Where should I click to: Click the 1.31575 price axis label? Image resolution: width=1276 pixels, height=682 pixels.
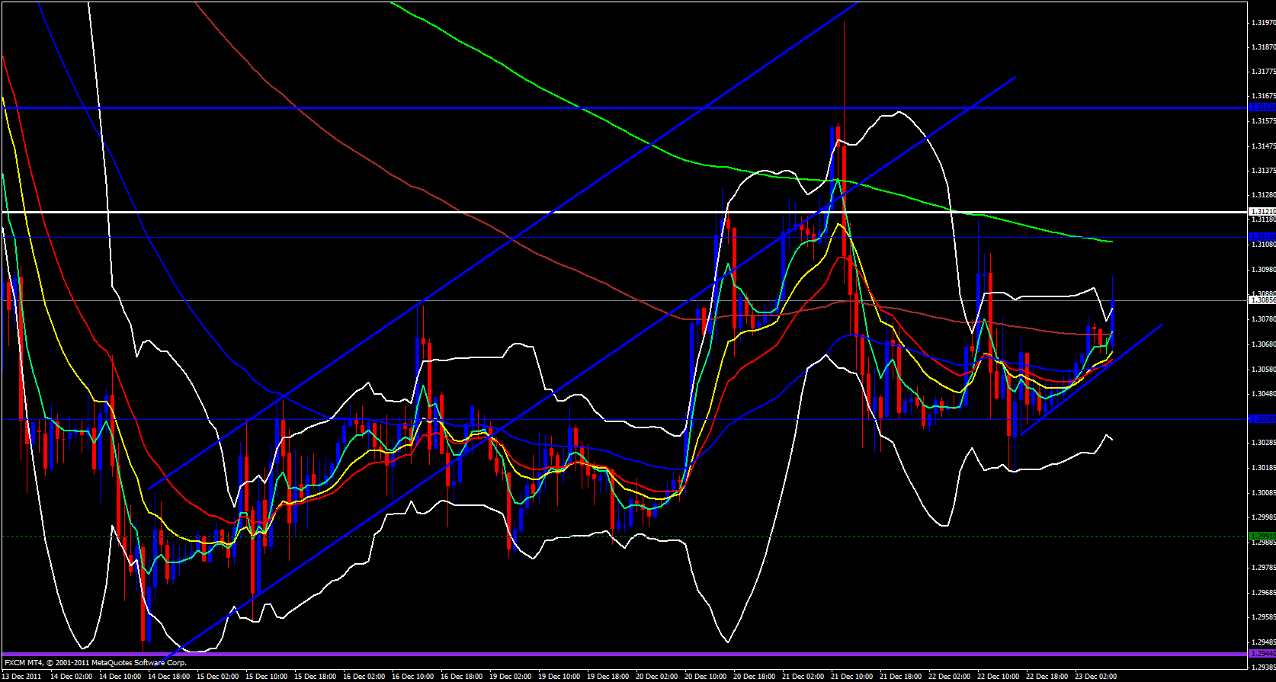[1264, 121]
